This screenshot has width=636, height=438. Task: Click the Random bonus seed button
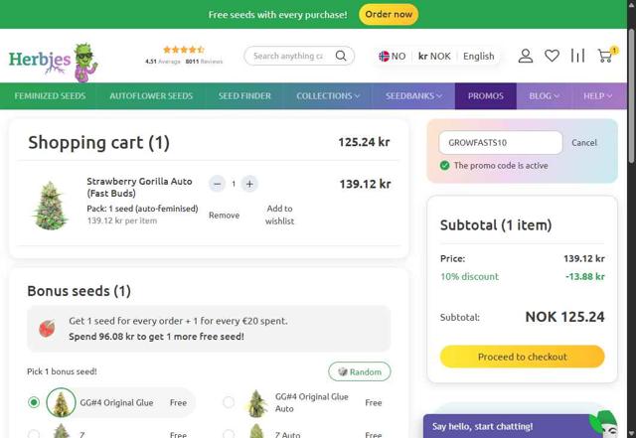[360, 371]
